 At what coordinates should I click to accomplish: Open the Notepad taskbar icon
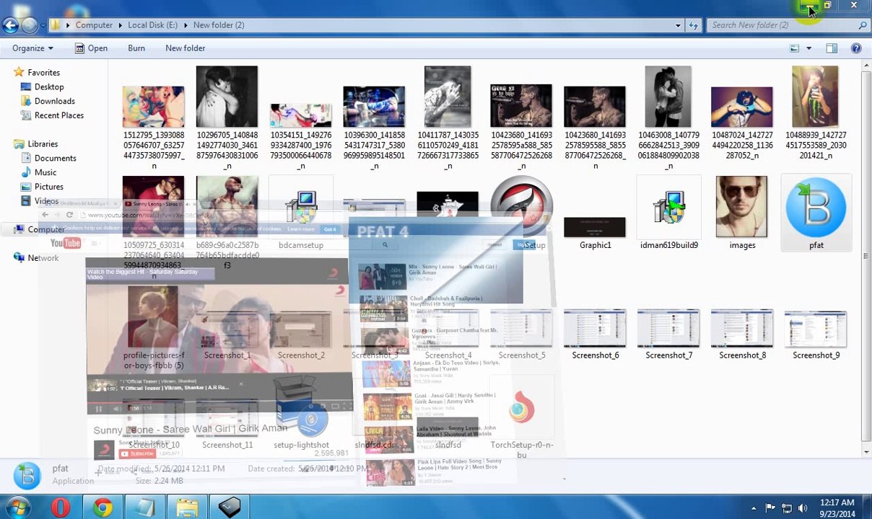[145, 508]
